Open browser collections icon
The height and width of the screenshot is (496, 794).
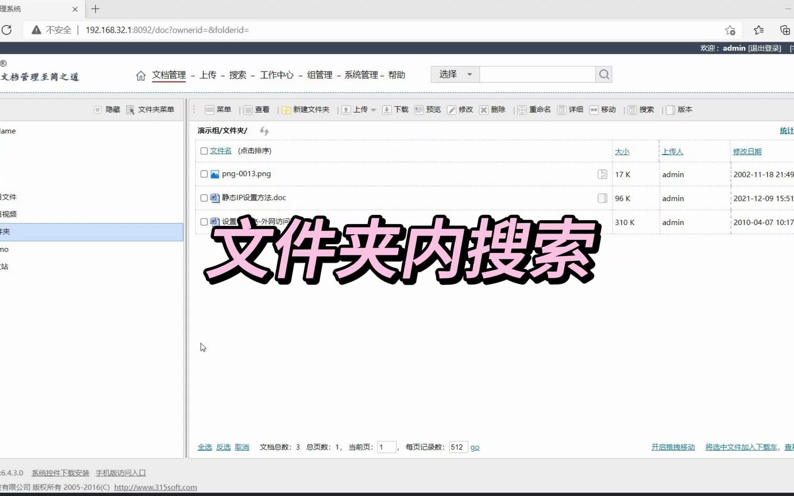[x=785, y=30]
